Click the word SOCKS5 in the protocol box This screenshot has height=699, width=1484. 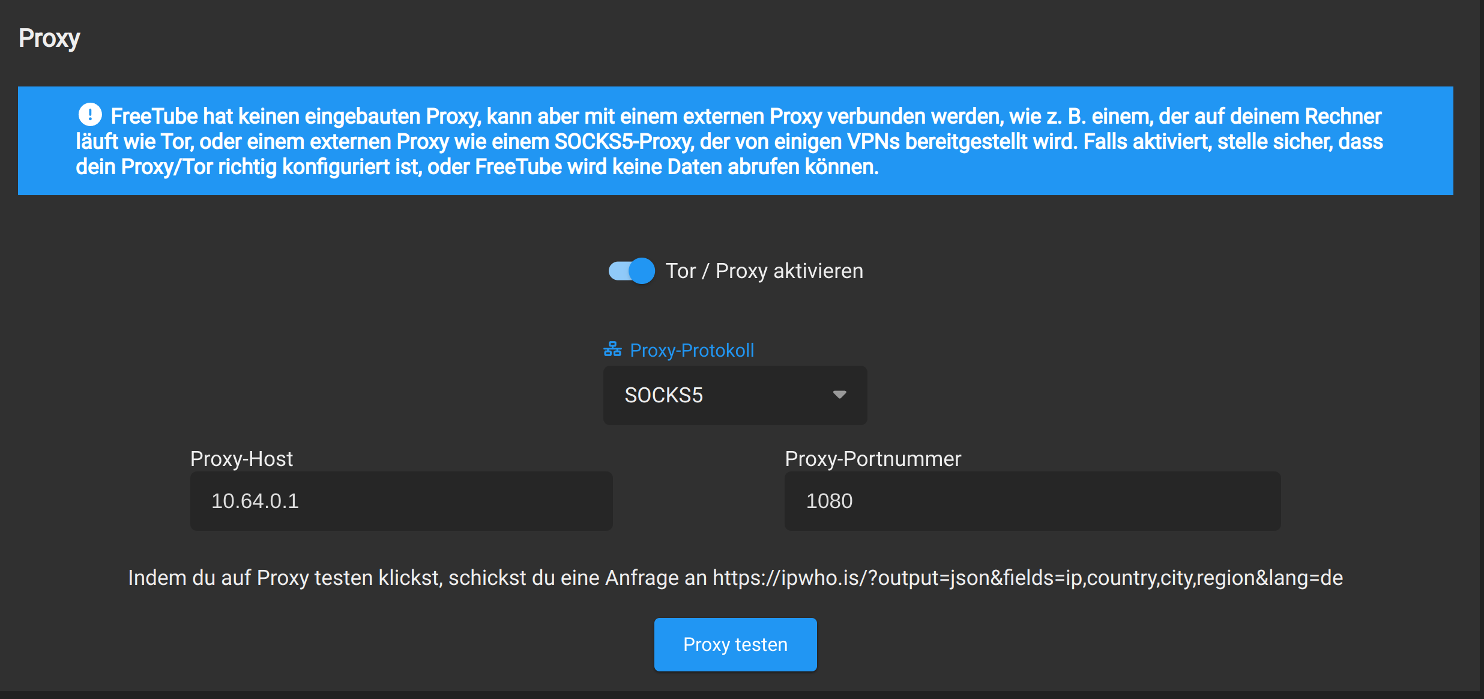(x=663, y=395)
